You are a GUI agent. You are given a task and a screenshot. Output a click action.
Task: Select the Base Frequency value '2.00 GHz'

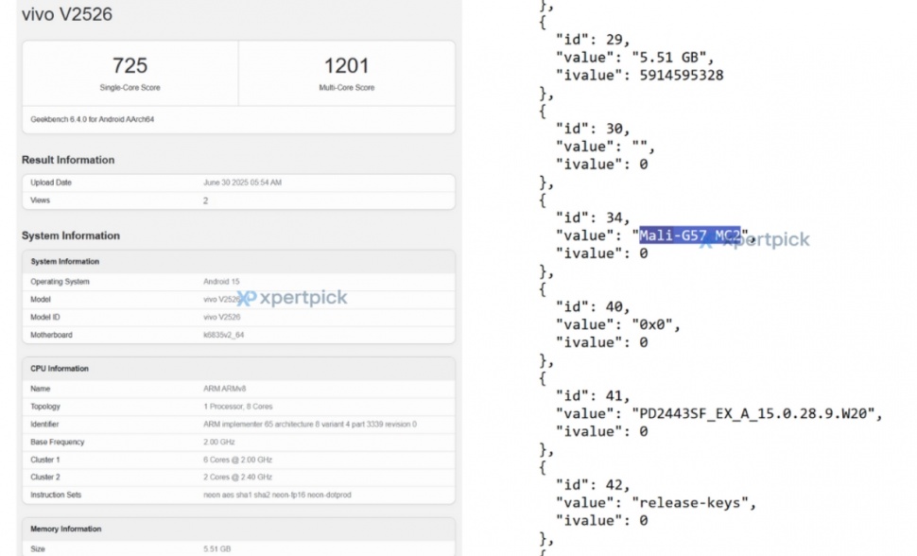click(x=218, y=442)
